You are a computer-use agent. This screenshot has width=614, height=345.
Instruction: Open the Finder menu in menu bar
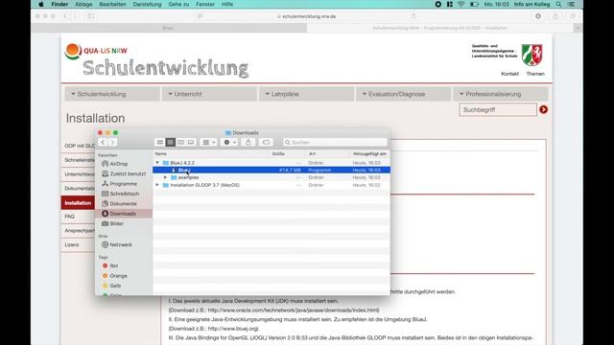click(59, 4)
